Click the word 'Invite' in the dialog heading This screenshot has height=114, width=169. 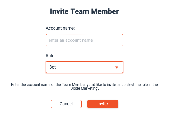click(x=59, y=11)
